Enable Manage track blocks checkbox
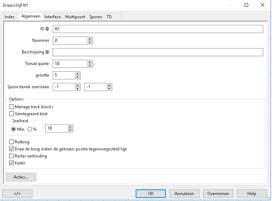 click(x=12, y=107)
